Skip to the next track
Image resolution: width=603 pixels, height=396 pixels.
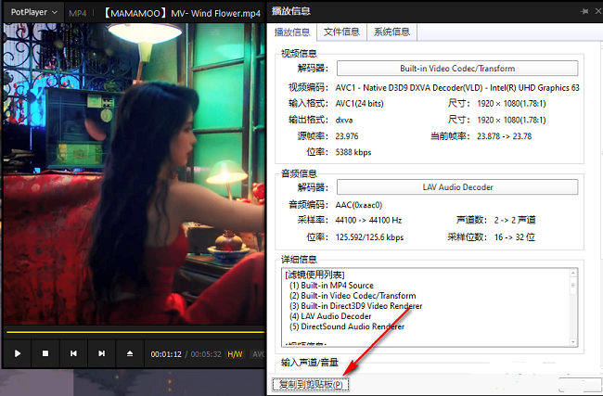(101, 353)
